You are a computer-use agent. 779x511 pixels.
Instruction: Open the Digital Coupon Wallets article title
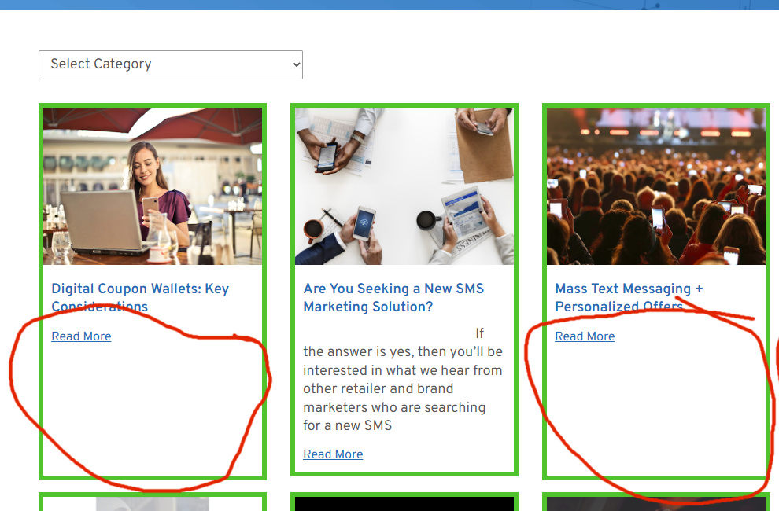pos(140,297)
